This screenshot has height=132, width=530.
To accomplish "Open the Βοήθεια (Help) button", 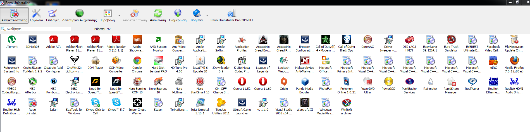I will 197,15.
